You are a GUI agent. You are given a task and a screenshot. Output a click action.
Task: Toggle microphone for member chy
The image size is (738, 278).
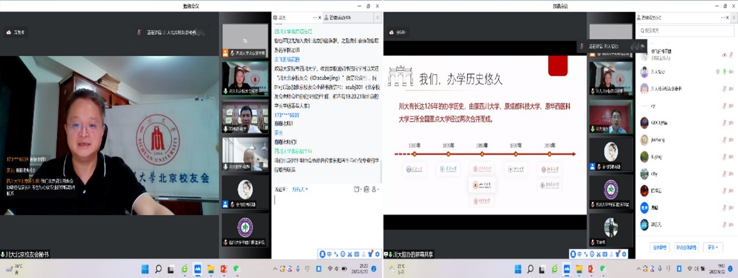(725, 174)
